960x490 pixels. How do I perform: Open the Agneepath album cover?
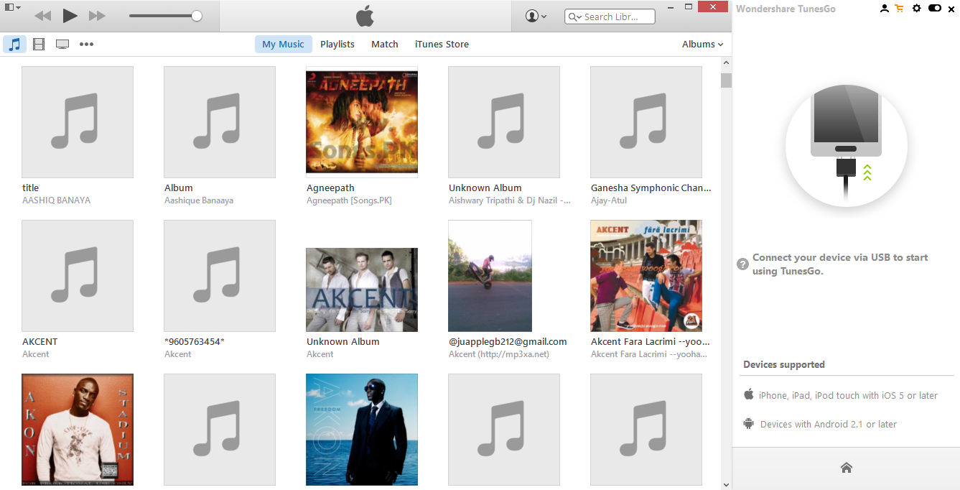coord(362,122)
